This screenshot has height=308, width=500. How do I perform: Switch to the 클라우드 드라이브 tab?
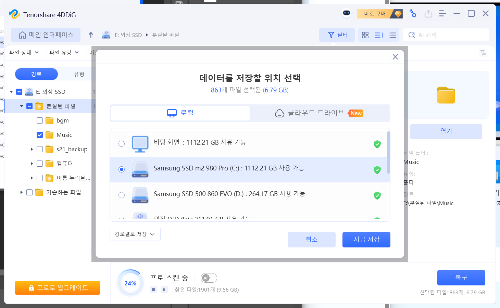click(319, 113)
